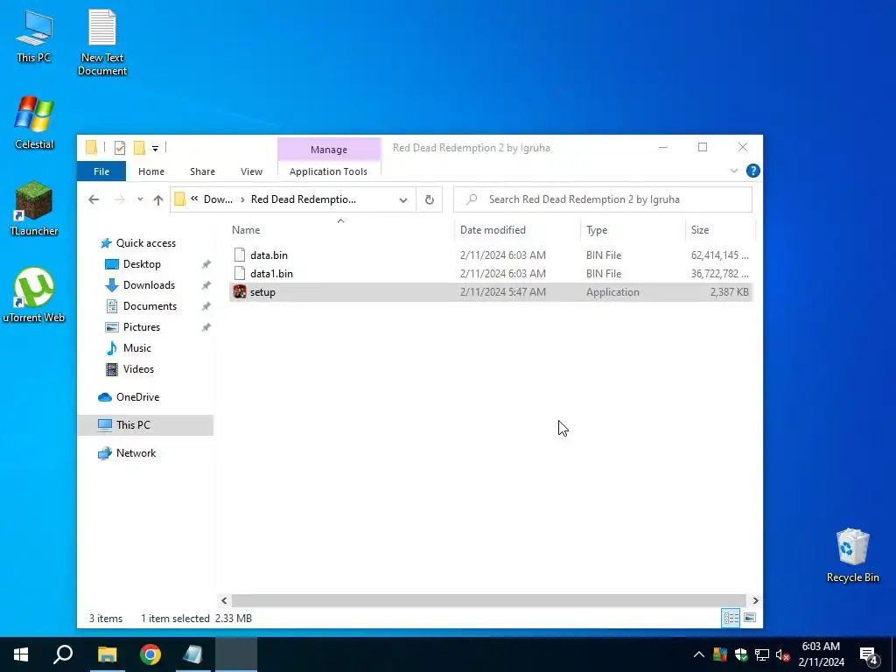Open the Recent locations dropdown arrow
The height and width of the screenshot is (672, 896).
pyautogui.click(x=140, y=199)
